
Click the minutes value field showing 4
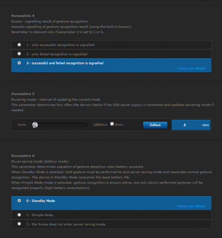(x=184, y=125)
